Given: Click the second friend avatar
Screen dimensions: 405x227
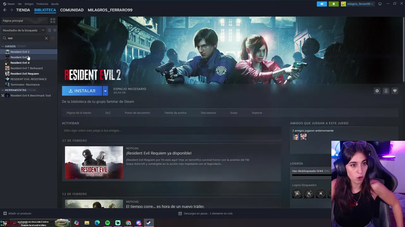Looking at the screenshot, I should [303, 137].
